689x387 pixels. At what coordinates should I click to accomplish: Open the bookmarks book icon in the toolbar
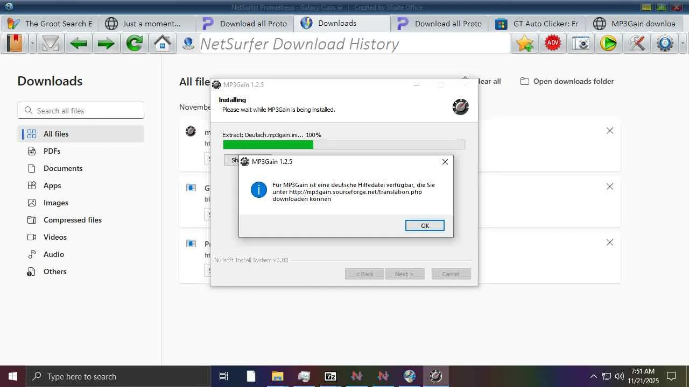click(15, 44)
